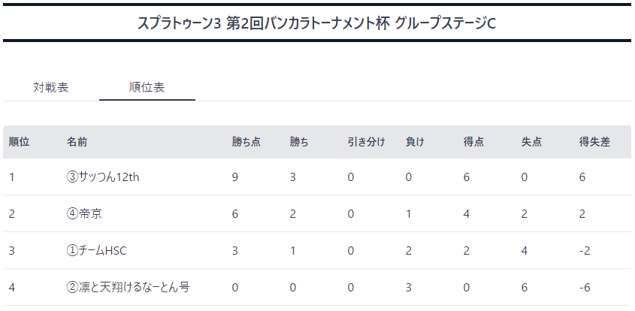This screenshot has width=635, height=311.
Task: Open team ④帝京 entry
Action: click(x=84, y=213)
